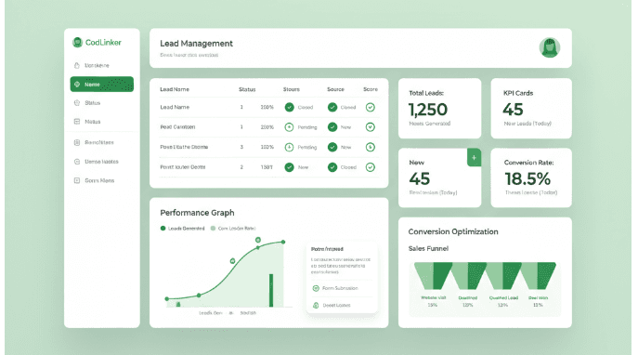This screenshot has width=638, height=355.
Task: Sort by the Score column header
Action: (x=371, y=89)
